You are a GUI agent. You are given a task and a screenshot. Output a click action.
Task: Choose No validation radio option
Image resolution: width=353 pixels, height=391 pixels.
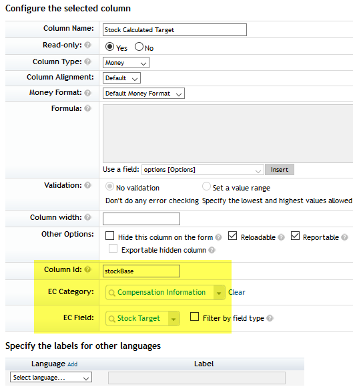(x=109, y=186)
